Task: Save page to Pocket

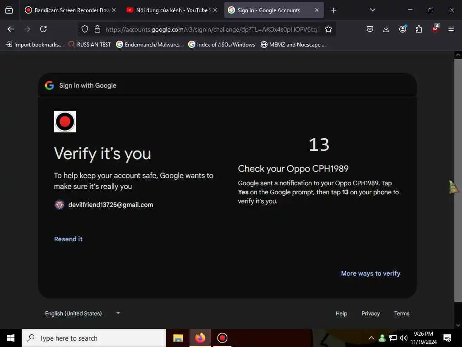Action: (370, 29)
